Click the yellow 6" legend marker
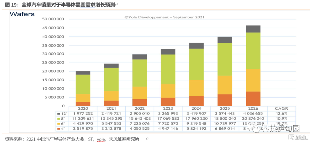Image resolution: width=310 pixels, height=142 pixels. [x=59, y=124]
